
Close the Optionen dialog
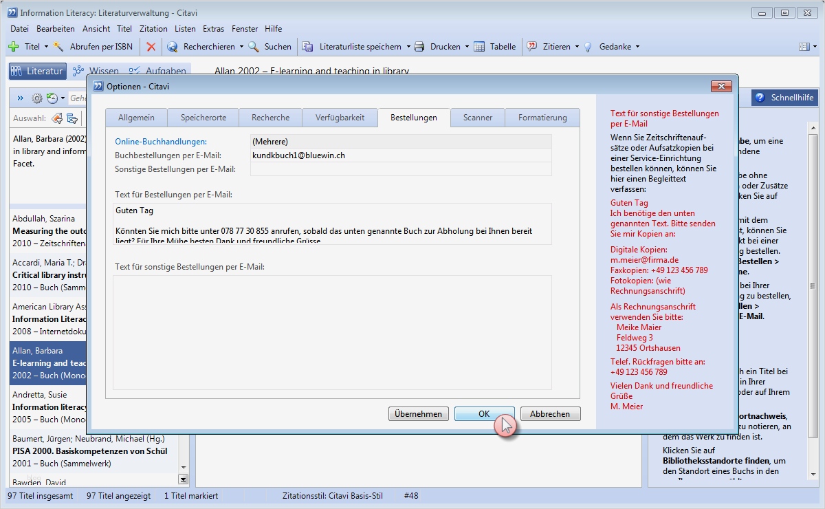coord(720,86)
